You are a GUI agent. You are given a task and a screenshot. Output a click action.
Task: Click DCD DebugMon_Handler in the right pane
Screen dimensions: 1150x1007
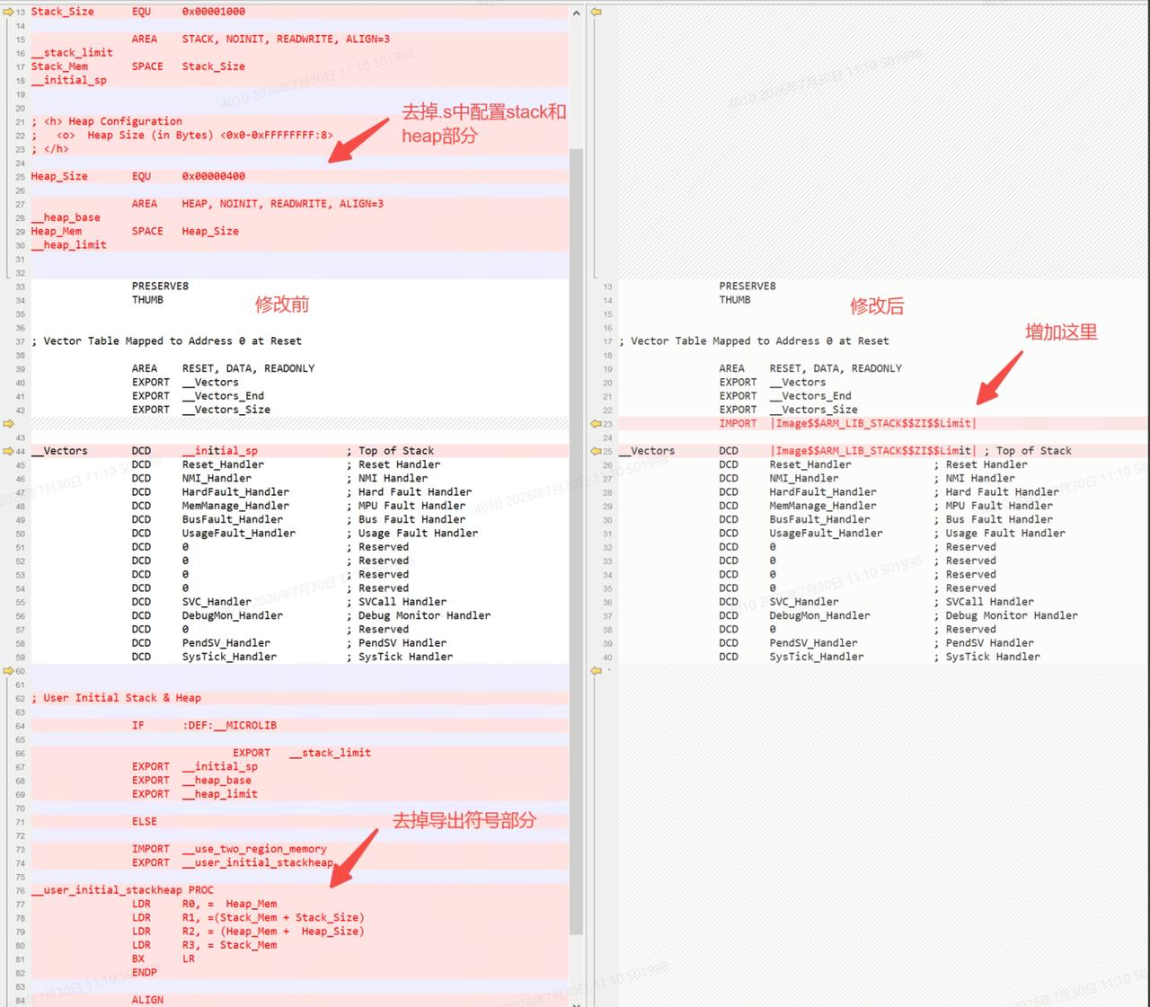coord(794,615)
